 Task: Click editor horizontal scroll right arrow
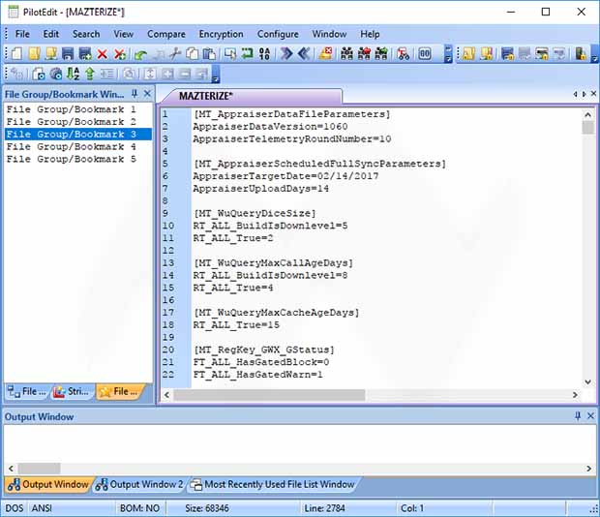(x=575, y=395)
